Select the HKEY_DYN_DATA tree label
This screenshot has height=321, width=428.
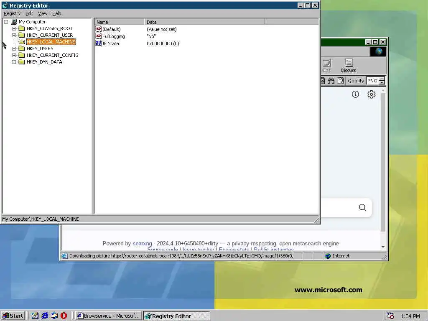44,62
